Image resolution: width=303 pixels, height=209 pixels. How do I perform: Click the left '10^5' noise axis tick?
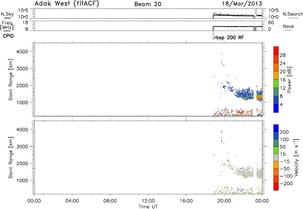[23, 11]
